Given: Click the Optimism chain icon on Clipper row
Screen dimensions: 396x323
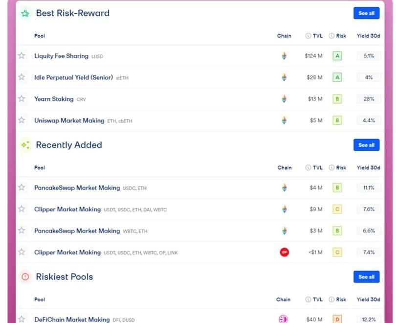Looking at the screenshot, I should [284, 253].
